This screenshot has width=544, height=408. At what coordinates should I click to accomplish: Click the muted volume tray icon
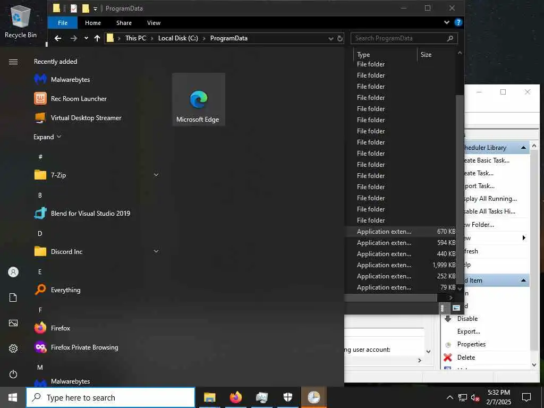[475, 397]
